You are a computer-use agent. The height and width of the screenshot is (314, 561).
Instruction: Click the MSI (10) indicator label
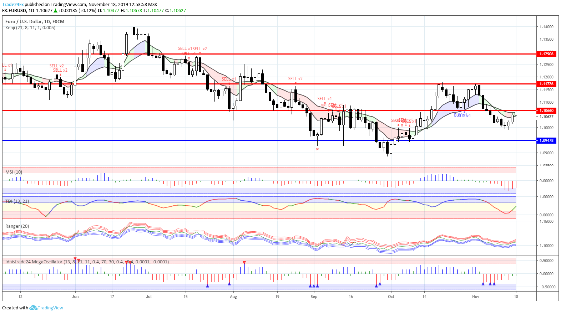[14, 172]
